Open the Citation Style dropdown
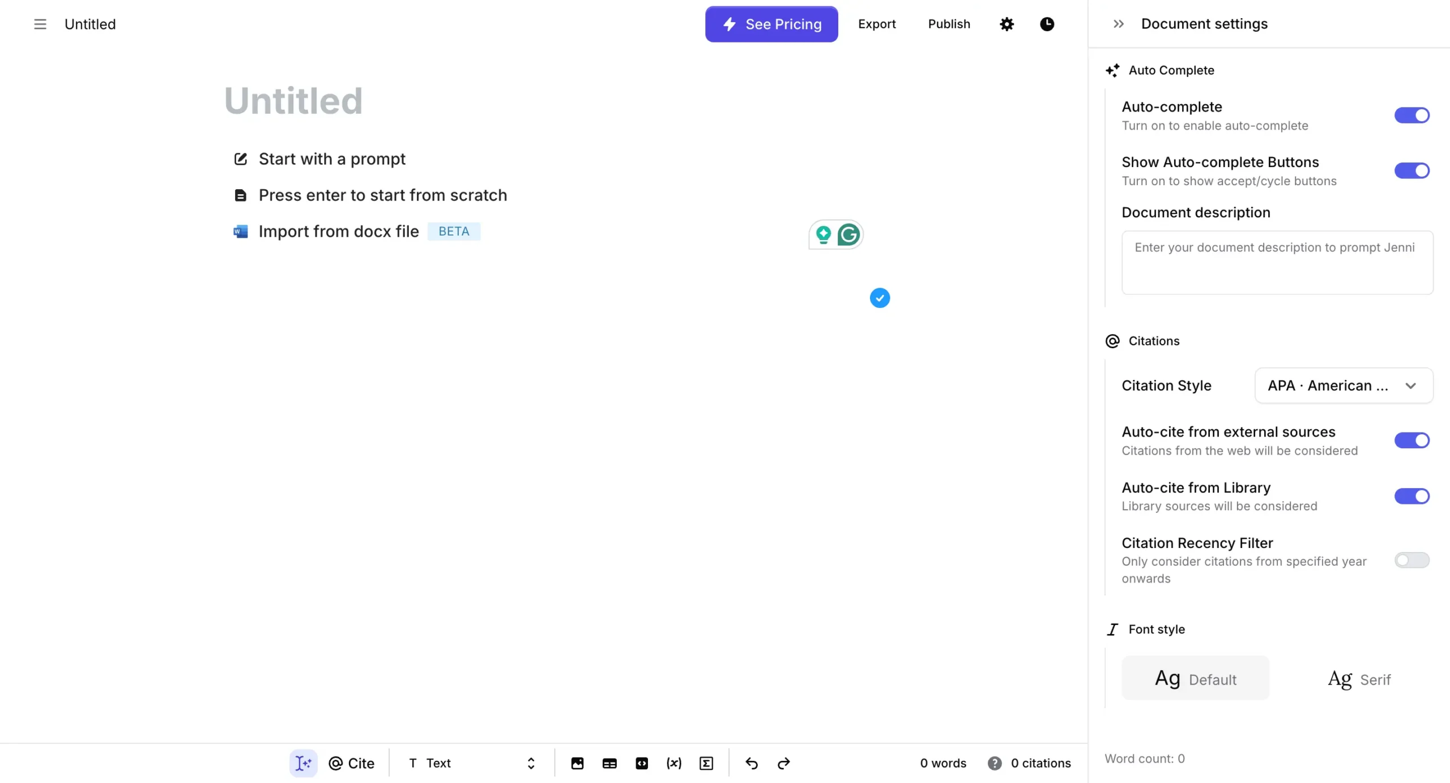Viewport: 1450px width, 783px height. coord(1344,386)
